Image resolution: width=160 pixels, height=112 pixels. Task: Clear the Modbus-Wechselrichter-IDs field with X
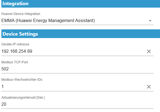[149, 87]
